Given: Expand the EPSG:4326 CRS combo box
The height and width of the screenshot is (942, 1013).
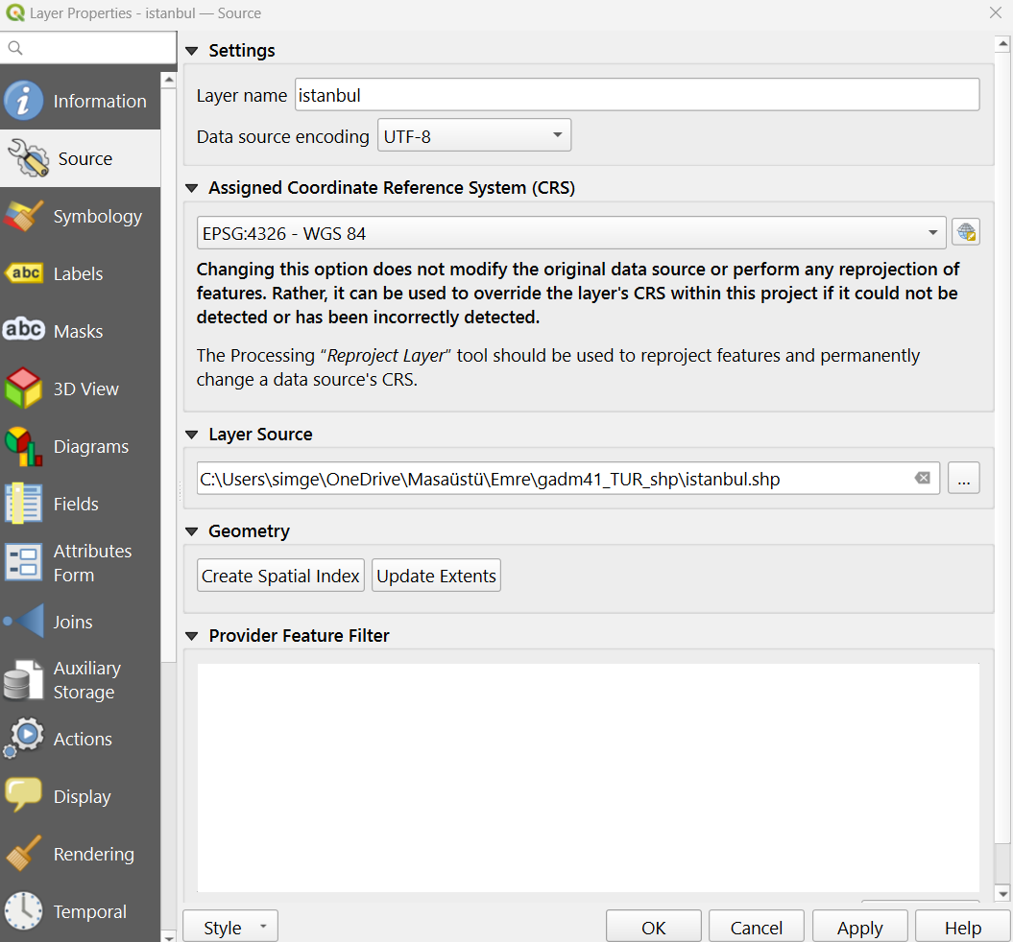Looking at the screenshot, I should point(571,233).
